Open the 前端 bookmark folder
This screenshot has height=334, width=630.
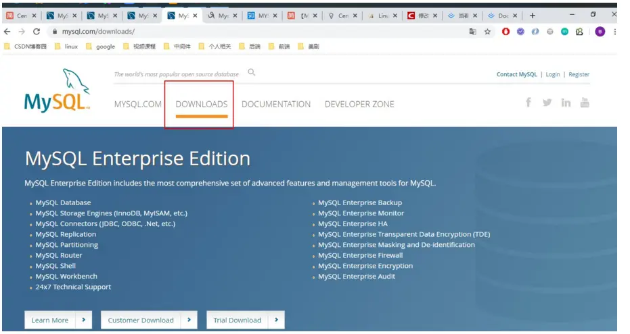(279, 47)
